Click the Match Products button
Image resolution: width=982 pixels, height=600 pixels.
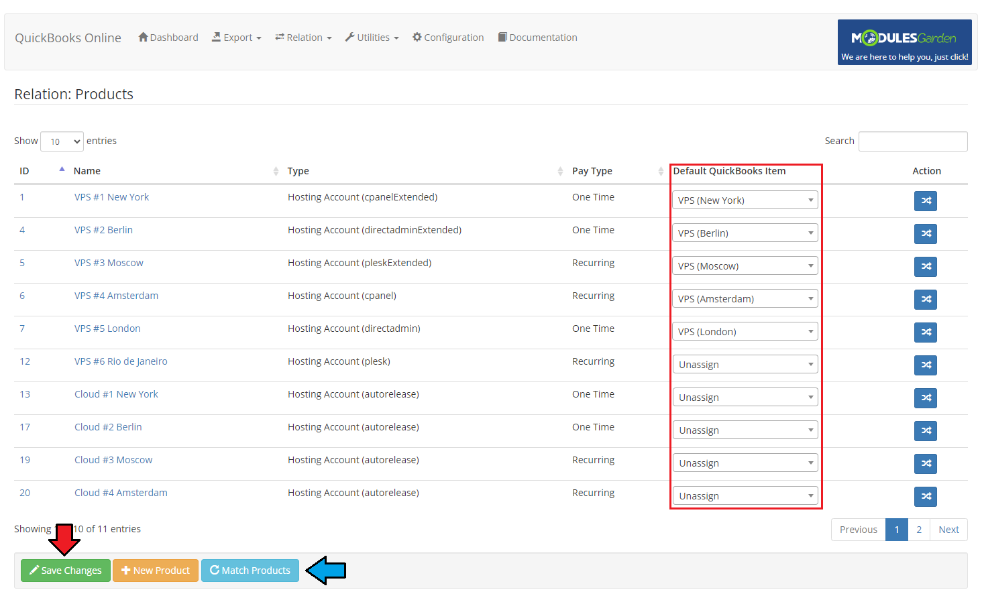click(x=250, y=571)
